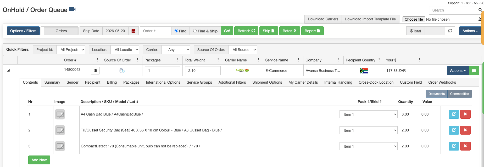Switch to the Recipient tab

pyautogui.click(x=93, y=82)
